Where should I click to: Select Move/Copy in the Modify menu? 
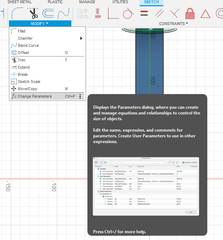[x=27, y=89]
